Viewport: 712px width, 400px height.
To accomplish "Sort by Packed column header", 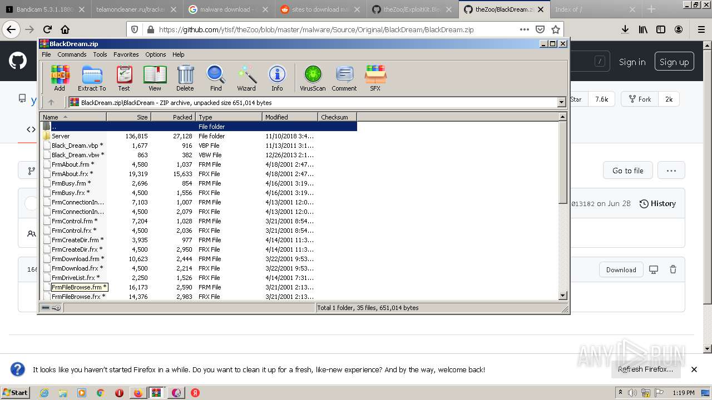I will 173,117.
